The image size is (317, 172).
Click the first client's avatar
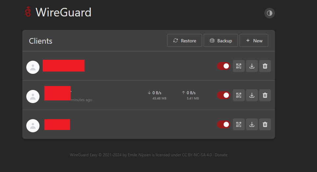click(33, 67)
